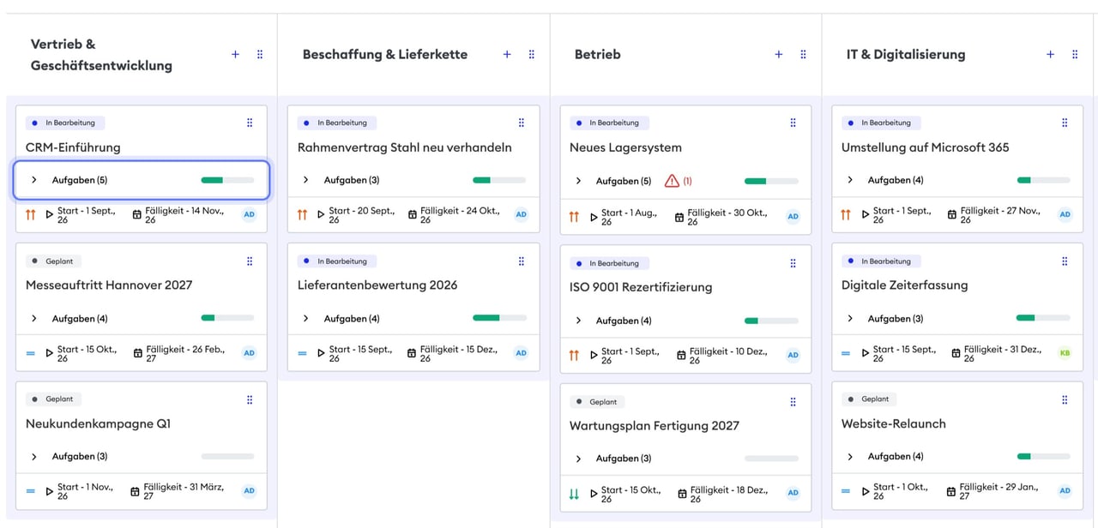Click progress bar on Lieferantenbewertung 2026 card
The image size is (1098, 528).
499,318
